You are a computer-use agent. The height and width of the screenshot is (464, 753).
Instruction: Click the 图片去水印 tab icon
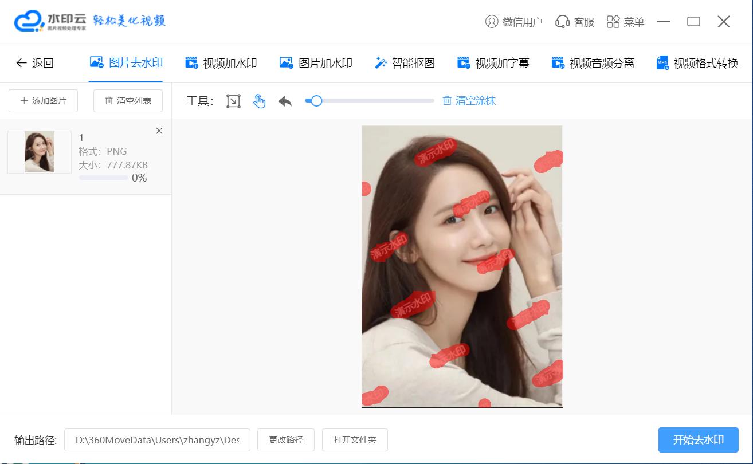pos(97,62)
